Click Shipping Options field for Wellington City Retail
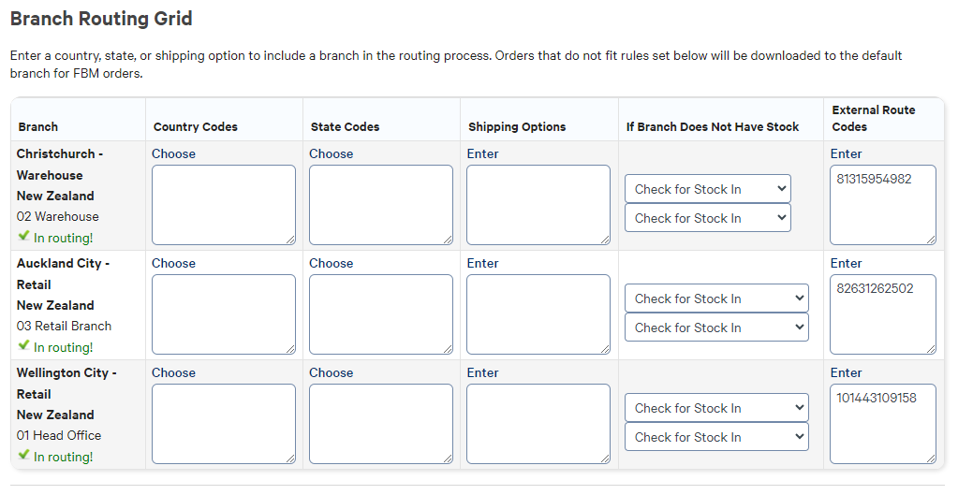The image size is (958, 495). [x=538, y=424]
